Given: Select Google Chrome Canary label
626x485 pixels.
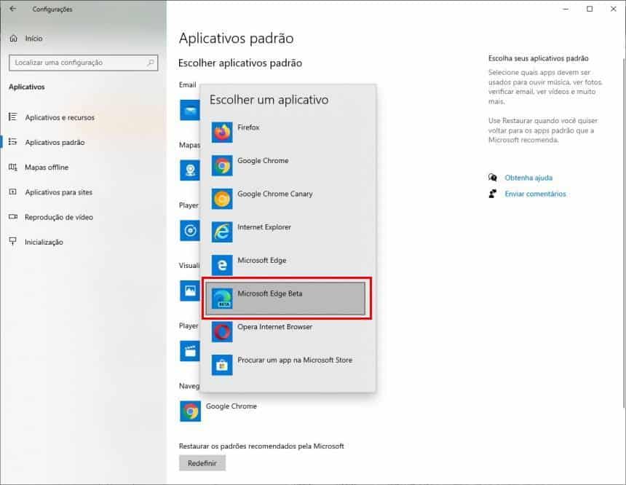Looking at the screenshot, I should tap(274, 194).
